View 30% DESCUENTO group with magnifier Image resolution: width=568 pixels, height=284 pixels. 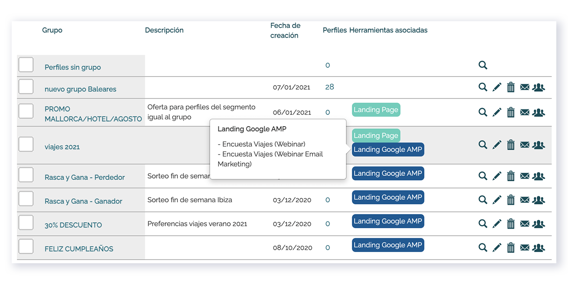(x=483, y=223)
